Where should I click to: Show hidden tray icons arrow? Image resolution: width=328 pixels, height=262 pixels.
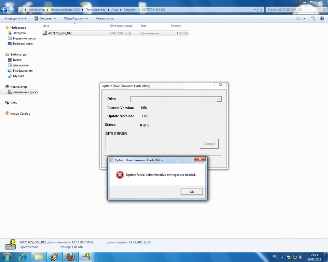(x=282, y=257)
